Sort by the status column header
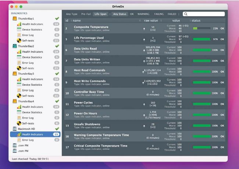239x169 pixels. point(196,20)
